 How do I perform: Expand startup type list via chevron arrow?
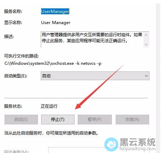(146, 76)
